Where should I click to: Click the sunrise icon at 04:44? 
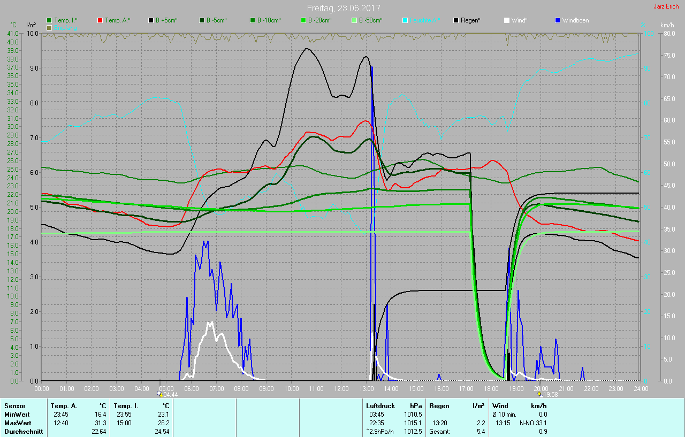(x=161, y=395)
